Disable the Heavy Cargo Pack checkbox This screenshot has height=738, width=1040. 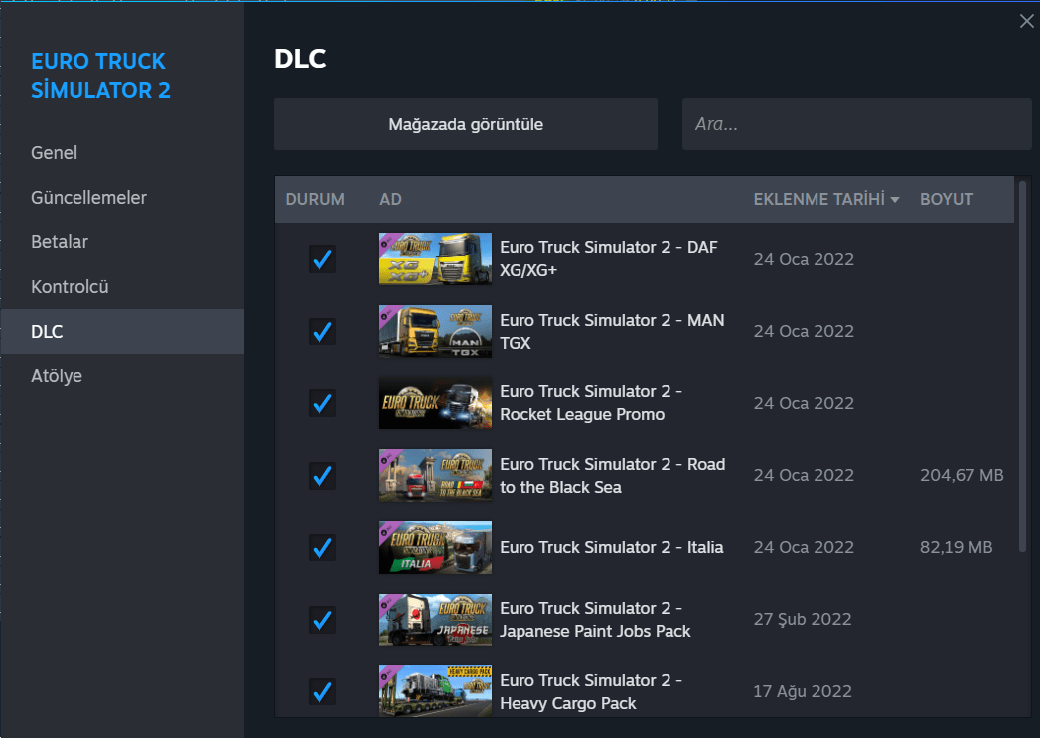[323, 691]
